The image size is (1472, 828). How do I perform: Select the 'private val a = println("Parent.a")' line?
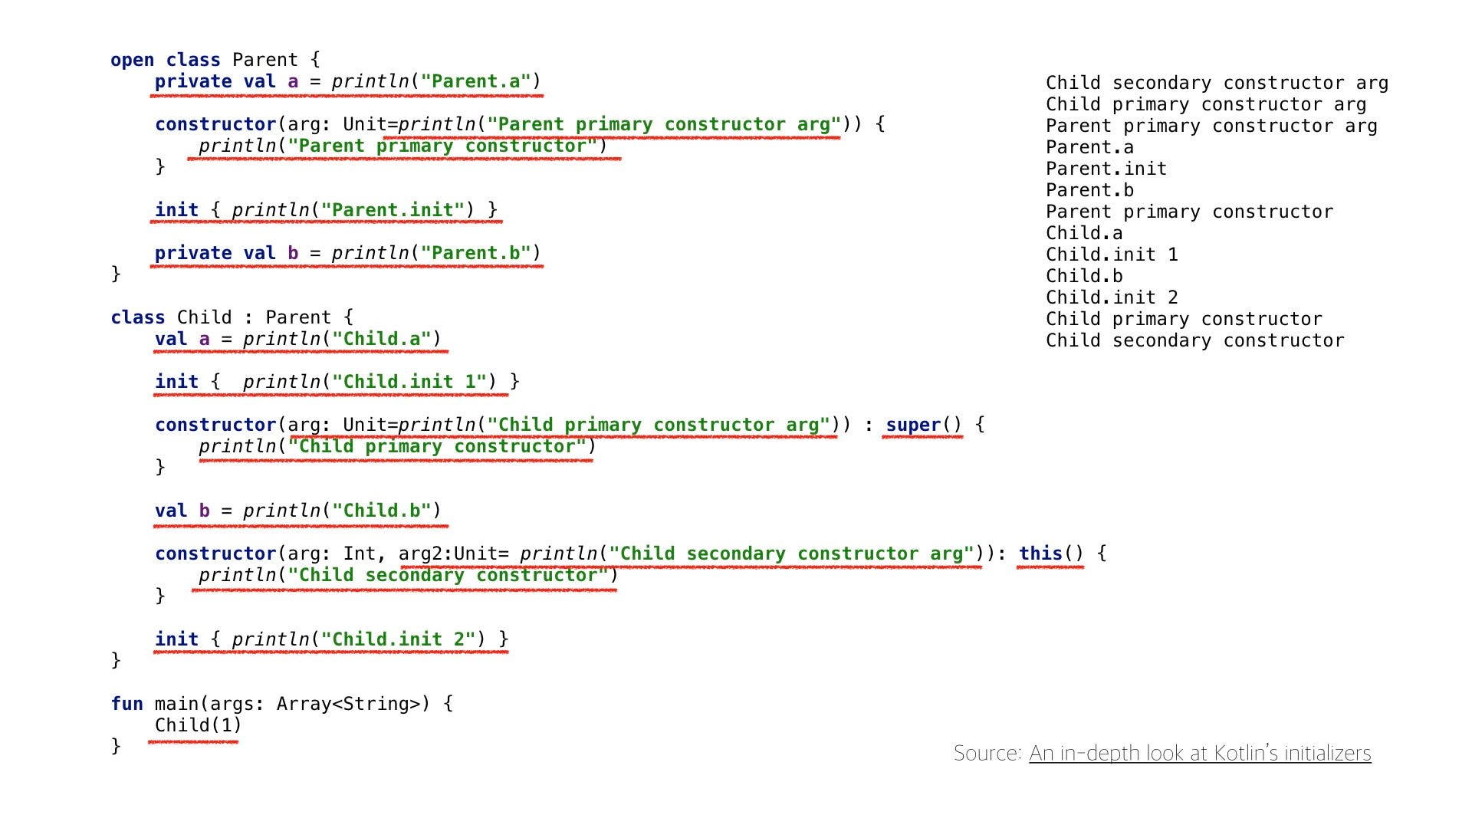(347, 81)
